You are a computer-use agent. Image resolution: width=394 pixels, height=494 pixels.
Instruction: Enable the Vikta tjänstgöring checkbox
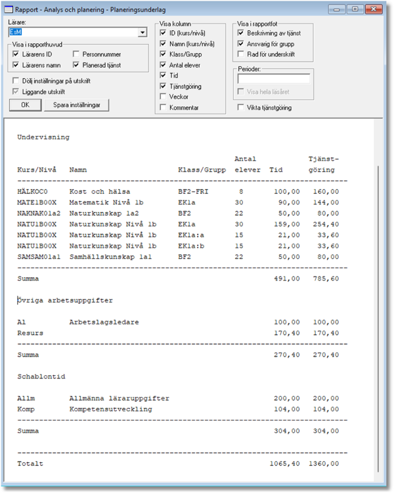click(x=241, y=107)
